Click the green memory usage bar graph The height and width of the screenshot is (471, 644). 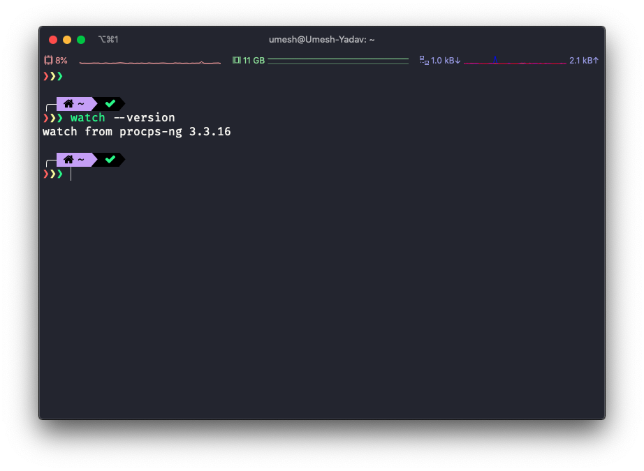click(339, 61)
